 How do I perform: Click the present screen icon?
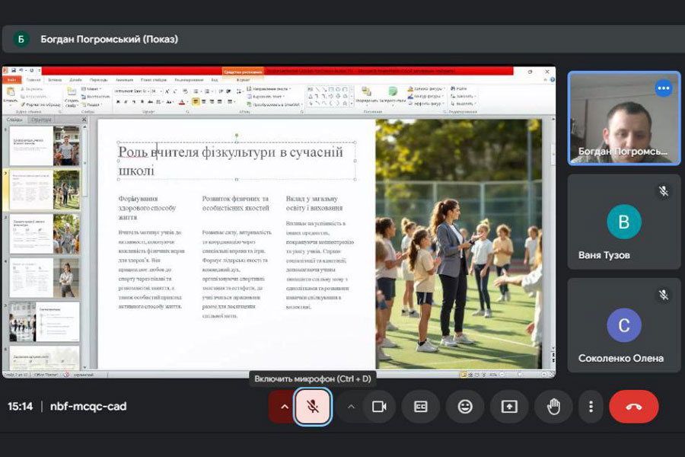(509, 407)
